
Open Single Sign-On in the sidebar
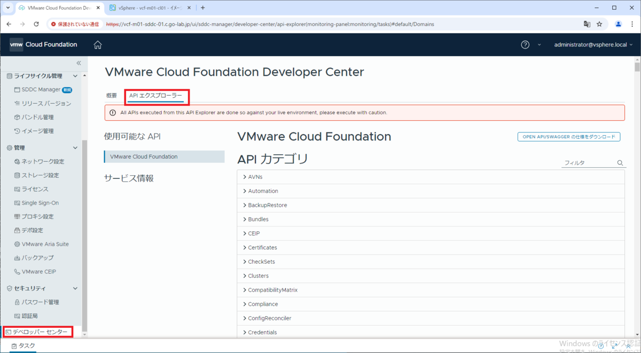[36, 203]
